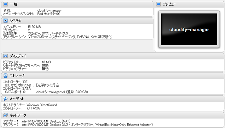This screenshot has width=225, height=128.
Task: Click the Preview (プレビュー) section icon
Action: pyautogui.click(x=159, y=4)
